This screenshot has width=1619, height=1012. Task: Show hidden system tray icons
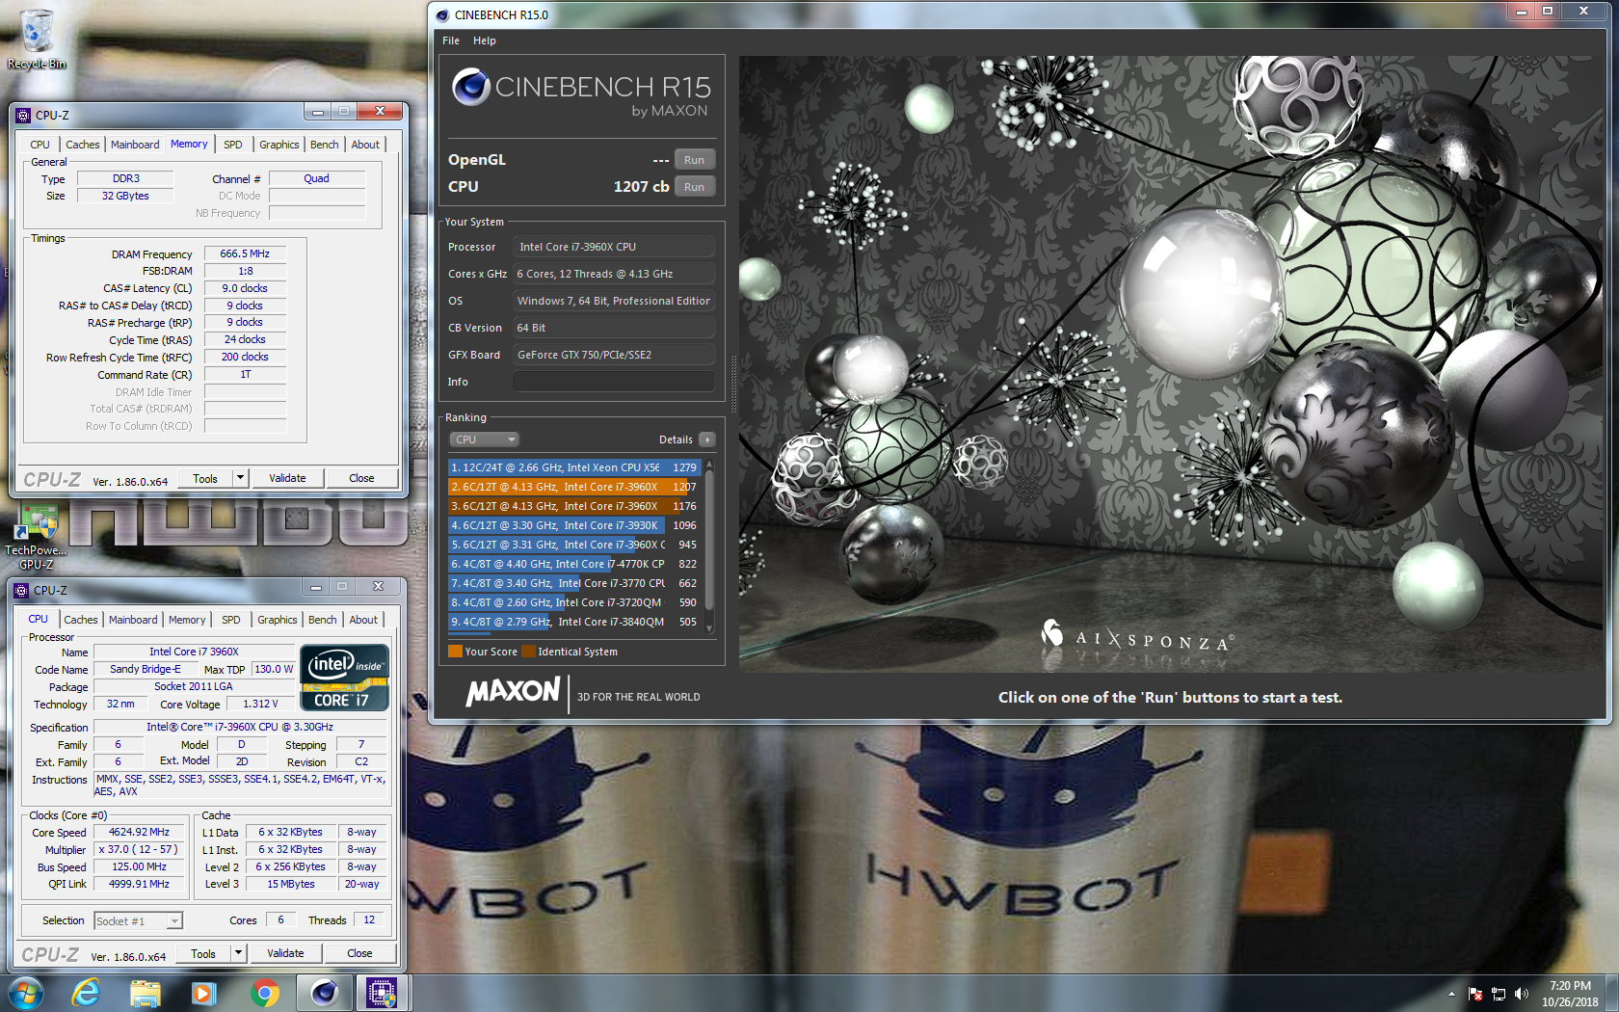click(x=1451, y=994)
